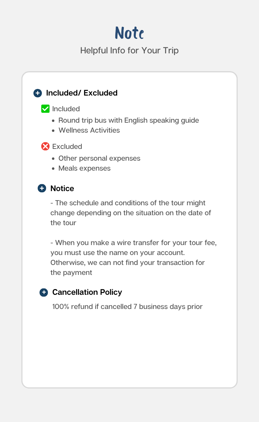Click the red X Excluded icon

(x=45, y=146)
